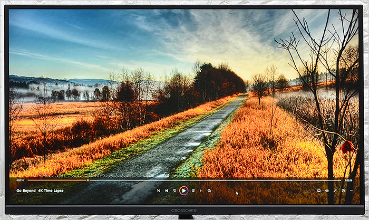Screen dimensions: 369x220
Task: Skip forward 30 seconds
Action: (193, 190)
